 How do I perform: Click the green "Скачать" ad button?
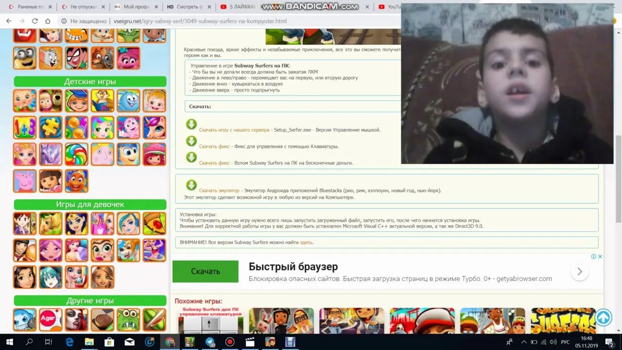pos(205,271)
